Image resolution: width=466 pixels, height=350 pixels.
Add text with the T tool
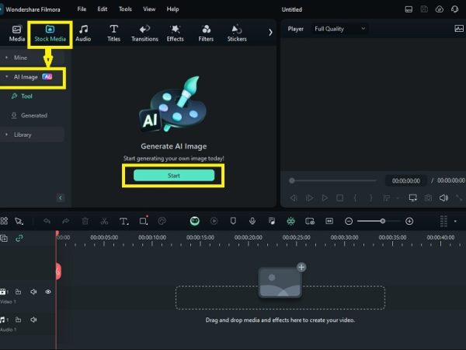click(x=123, y=221)
